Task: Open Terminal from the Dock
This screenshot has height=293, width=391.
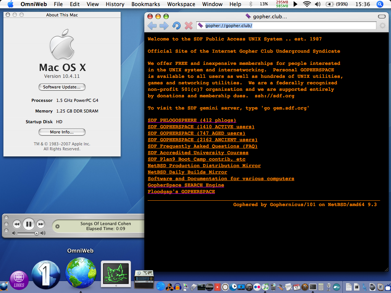Action: pyautogui.click(x=313, y=287)
